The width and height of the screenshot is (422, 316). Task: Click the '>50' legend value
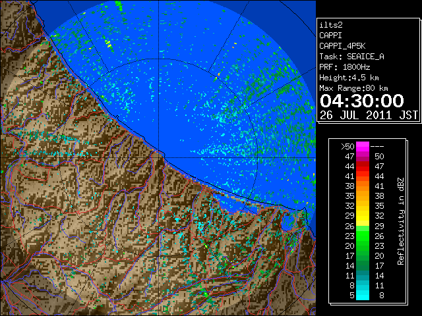(x=347, y=147)
